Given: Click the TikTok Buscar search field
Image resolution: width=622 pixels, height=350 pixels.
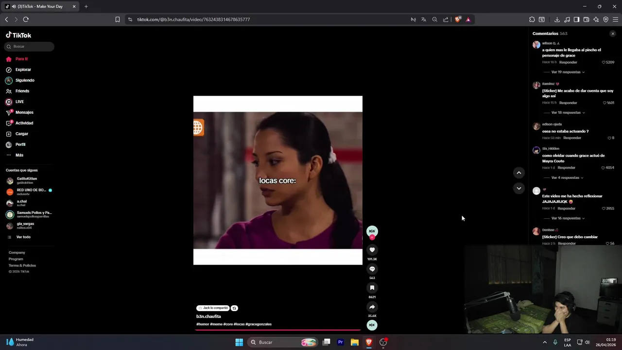Looking at the screenshot, I should click(x=29, y=46).
